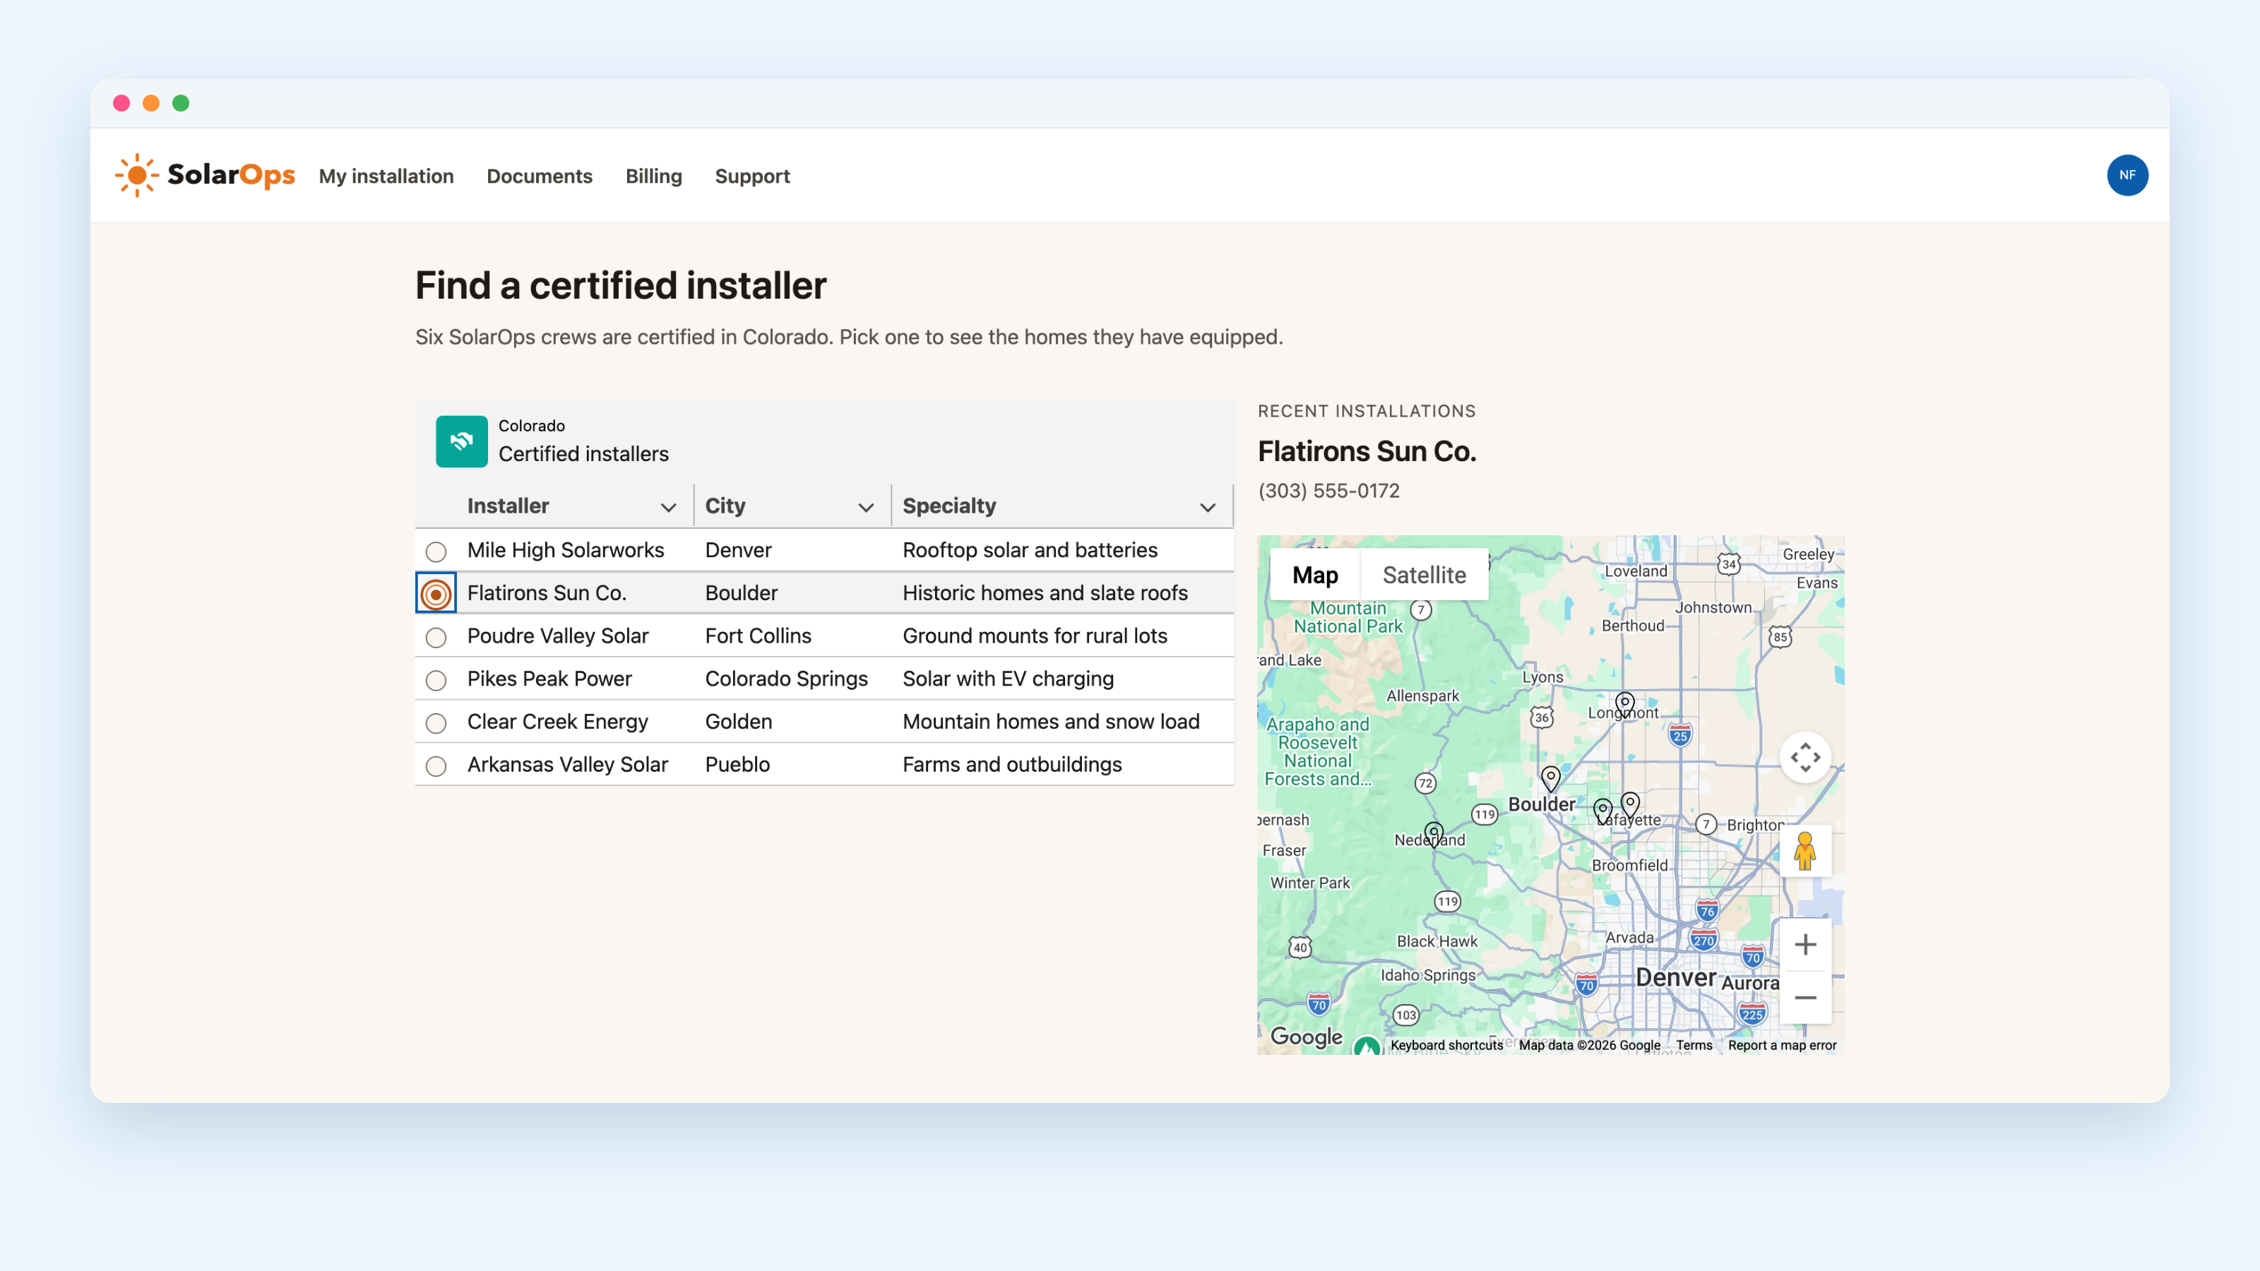Open the map Terms link
Viewport: 2260px width, 1271px height.
pos(1694,1045)
